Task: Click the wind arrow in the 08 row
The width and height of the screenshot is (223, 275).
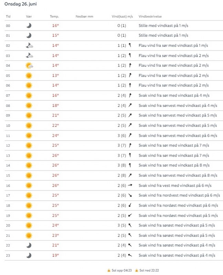Action: coord(130,105)
